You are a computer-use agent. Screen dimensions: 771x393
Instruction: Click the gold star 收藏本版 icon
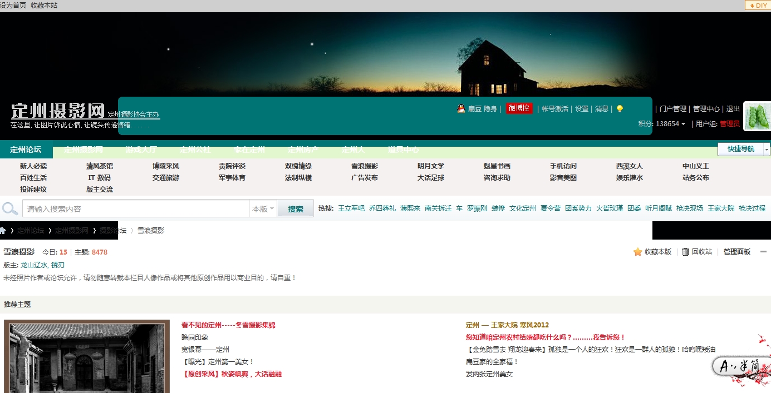(637, 252)
